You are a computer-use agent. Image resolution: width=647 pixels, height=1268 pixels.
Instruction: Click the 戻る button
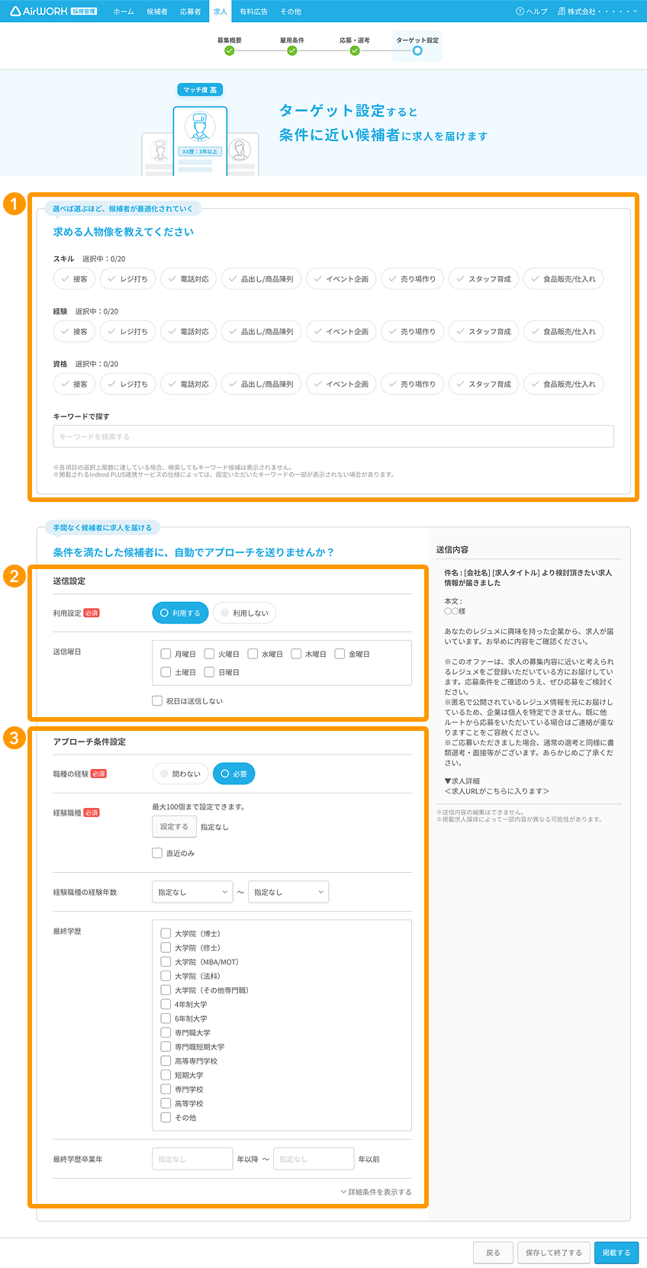pos(493,1253)
